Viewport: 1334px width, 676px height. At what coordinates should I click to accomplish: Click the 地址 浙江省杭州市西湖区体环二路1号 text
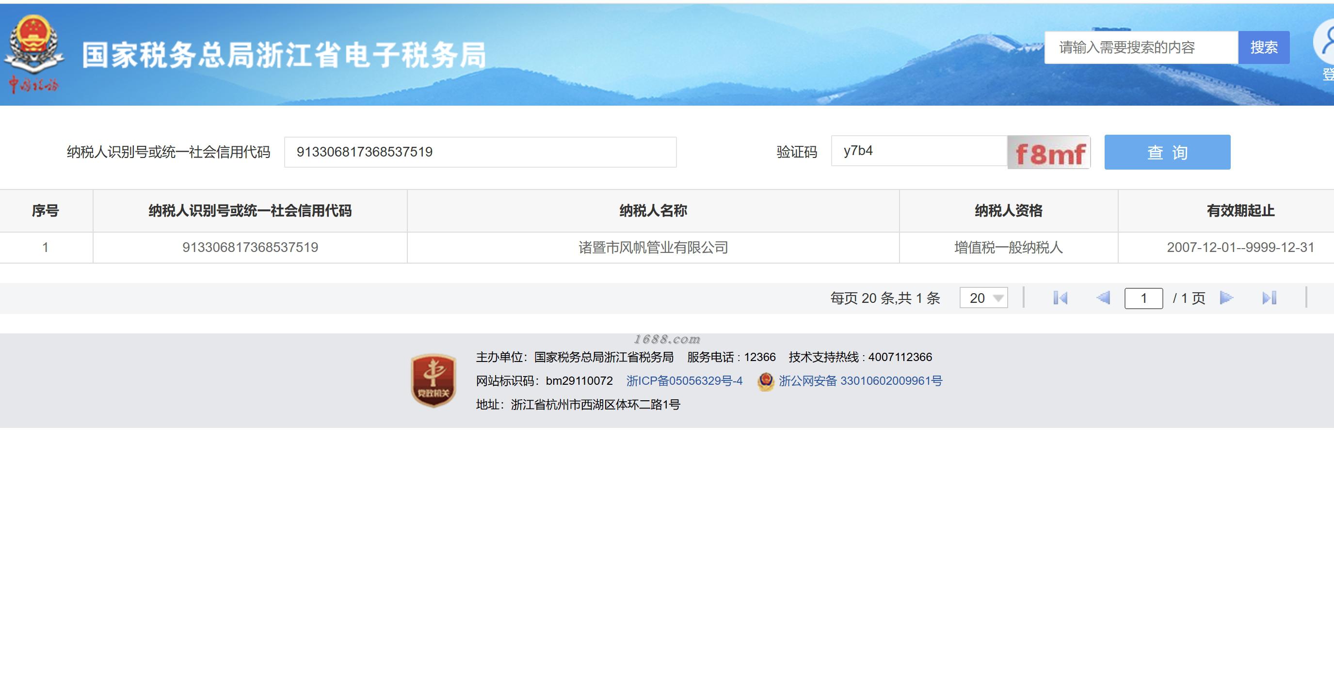(x=578, y=405)
